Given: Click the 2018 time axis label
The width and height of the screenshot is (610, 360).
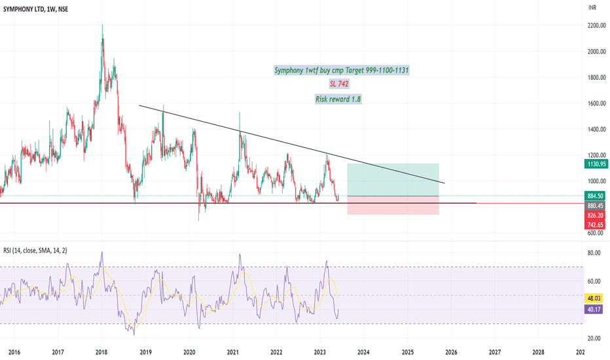Looking at the screenshot, I should tap(101, 352).
